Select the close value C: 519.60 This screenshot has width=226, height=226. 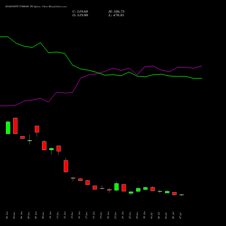pyautogui.click(x=80, y=12)
